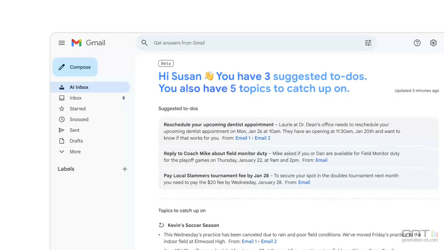Open search filter options icon

[368, 43]
